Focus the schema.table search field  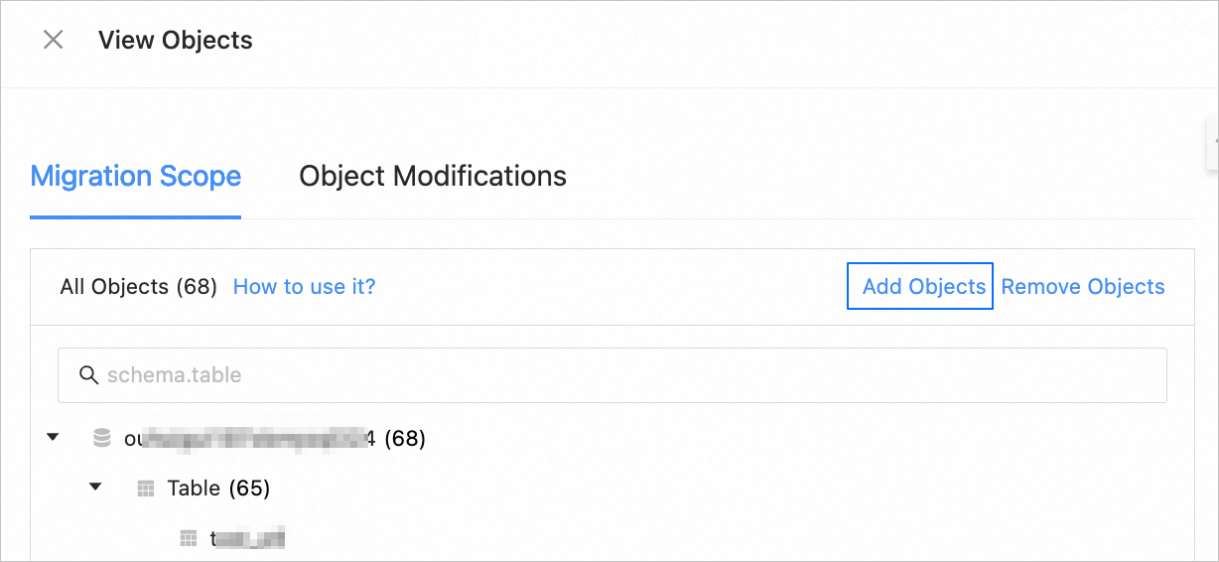point(625,375)
